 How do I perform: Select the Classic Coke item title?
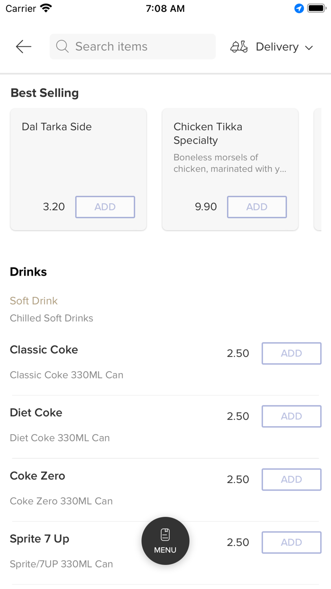coord(44,349)
